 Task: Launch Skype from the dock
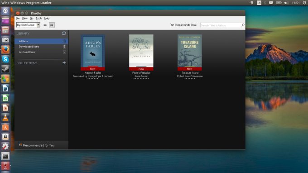pos(5,59)
